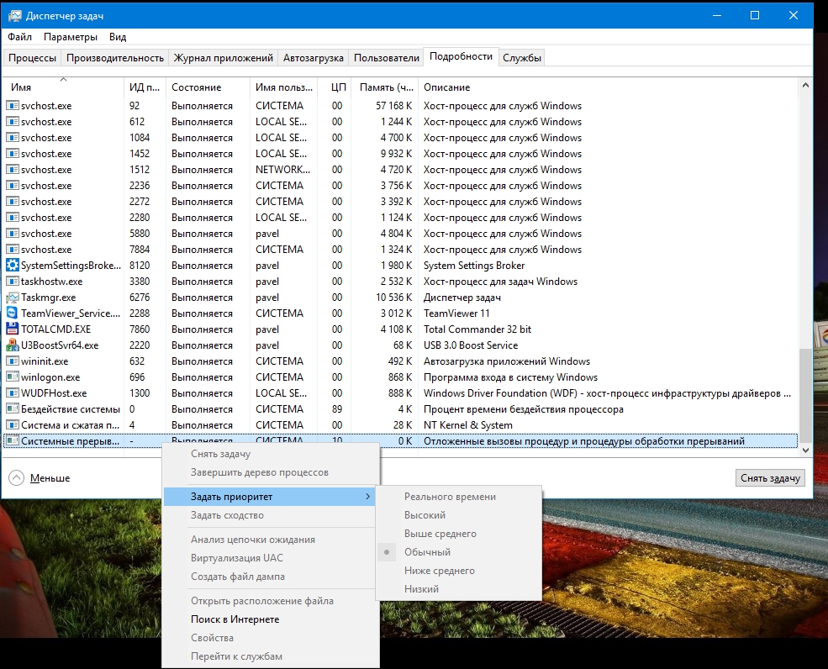
Task: Choose Поиск в Интернете from context menu
Action: 235,619
